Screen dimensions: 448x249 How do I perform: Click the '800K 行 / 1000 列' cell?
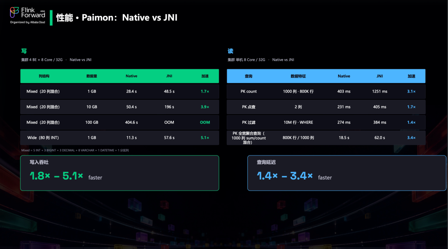tap(298, 138)
